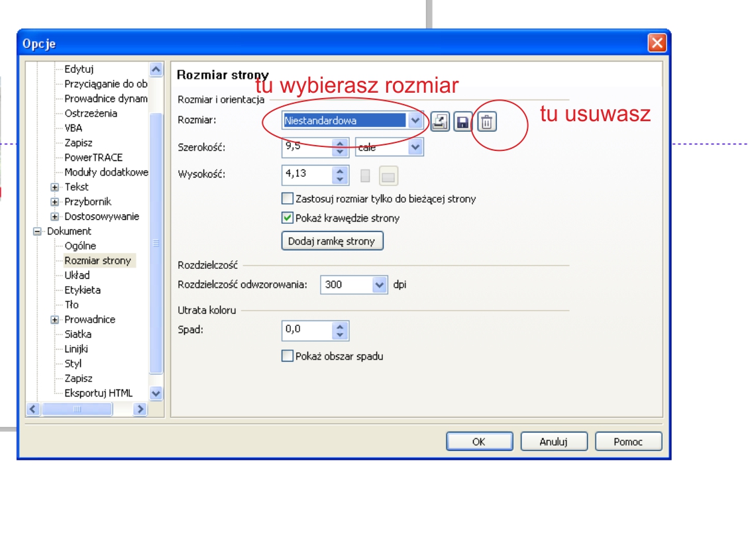Click the Anuluj button
The height and width of the screenshot is (543, 748).
[553, 442]
